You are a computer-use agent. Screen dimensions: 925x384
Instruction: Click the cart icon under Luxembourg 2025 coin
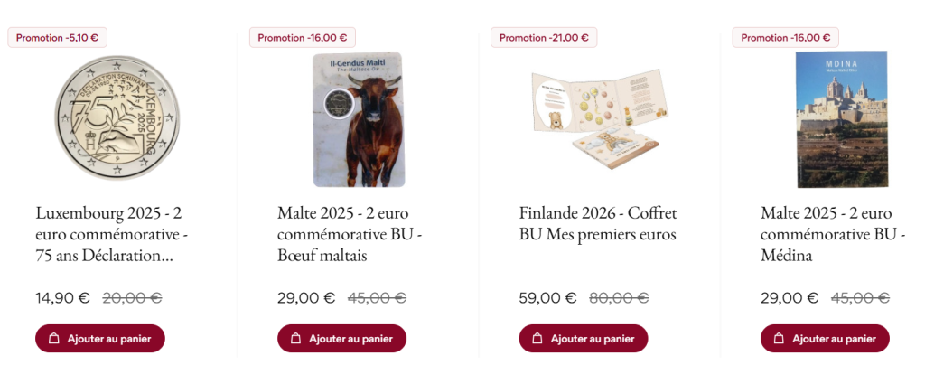53,339
